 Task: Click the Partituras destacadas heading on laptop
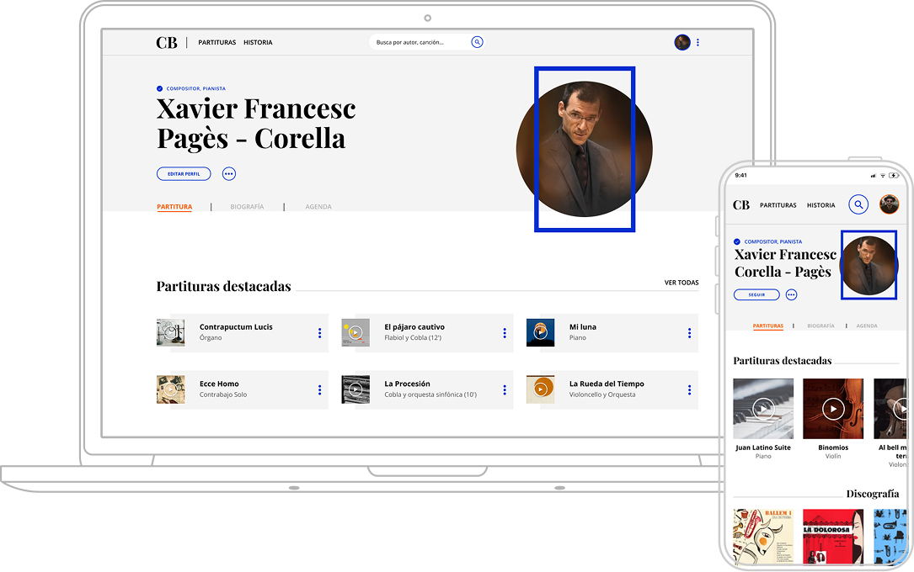coord(224,286)
